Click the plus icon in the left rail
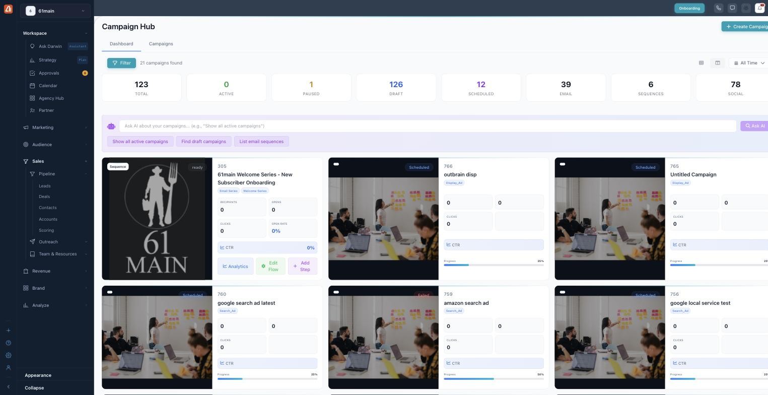The width and height of the screenshot is (768, 395). (8, 331)
